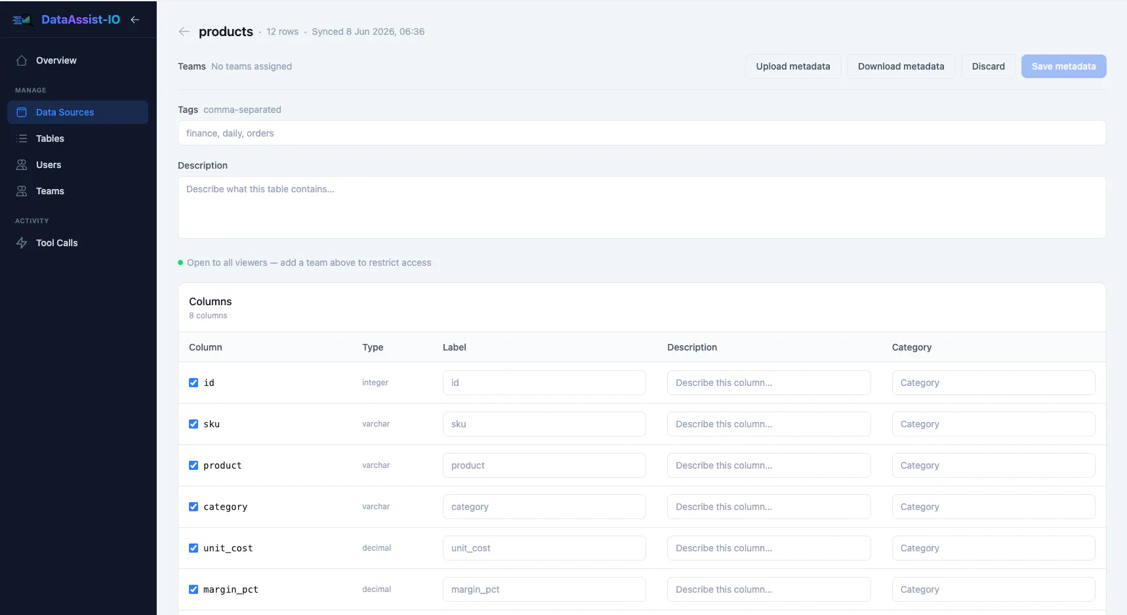Click the 'products' table title
The image size is (1127, 615).
coord(226,32)
